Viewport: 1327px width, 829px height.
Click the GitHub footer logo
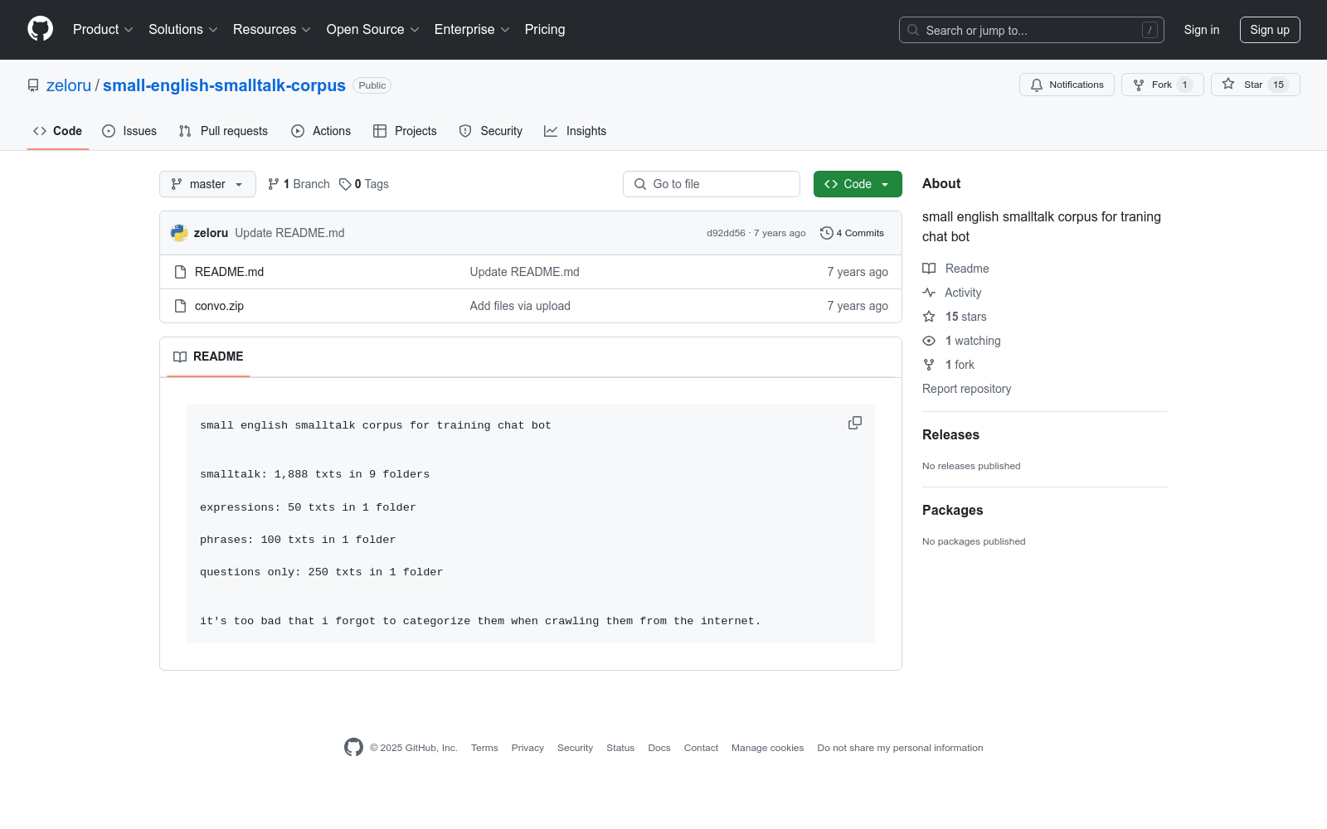tap(353, 748)
